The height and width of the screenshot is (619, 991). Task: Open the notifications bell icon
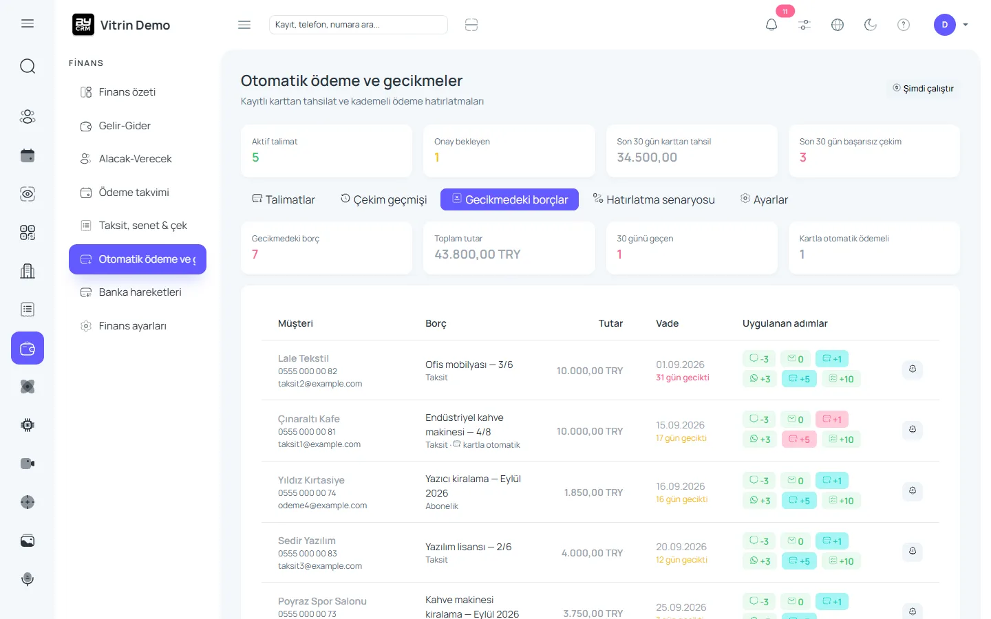(x=771, y=25)
